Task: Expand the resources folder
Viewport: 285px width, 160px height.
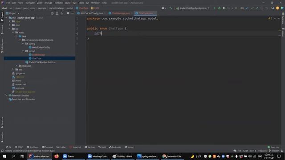Action: tap(16, 66)
